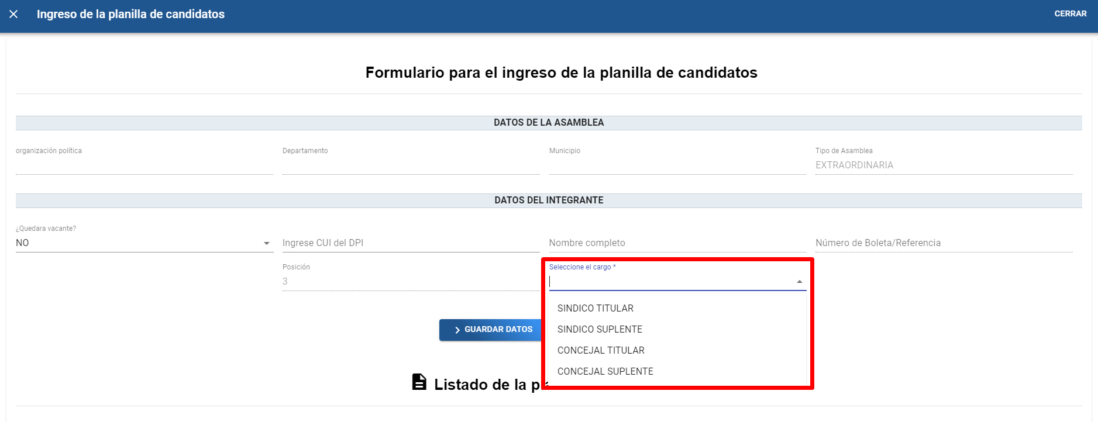Image resolution: width=1098 pixels, height=422 pixels.
Task: Click the chevron icon on GUARDAR DATOS
Action: [x=457, y=330]
